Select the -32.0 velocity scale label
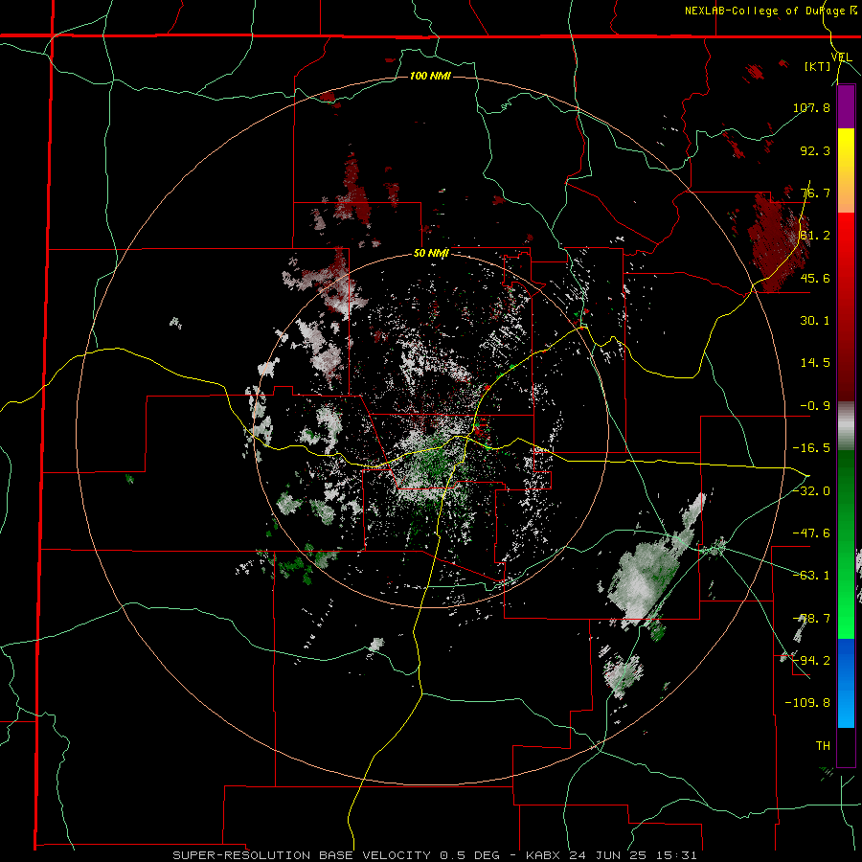Image resolution: width=862 pixels, height=862 pixels. pyautogui.click(x=811, y=491)
